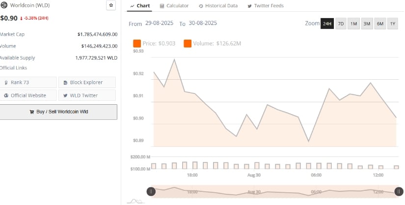Image resolution: width=405 pixels, height=205 pixels.
Task: Click the Twitter icon on WLD Twitter
Action: tap(65, 95)
